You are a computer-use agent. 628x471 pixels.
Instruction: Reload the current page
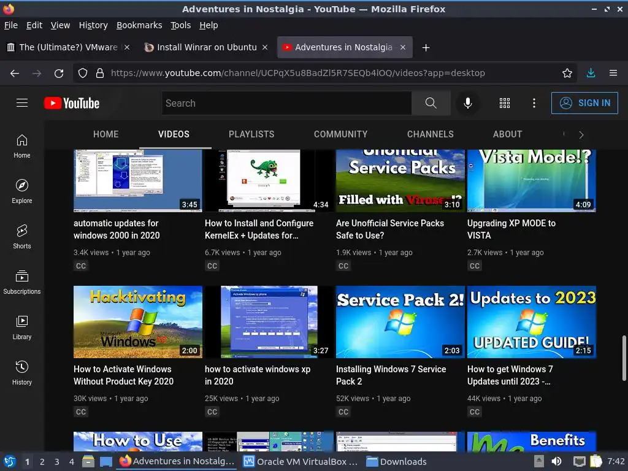[x=59, y=74]
